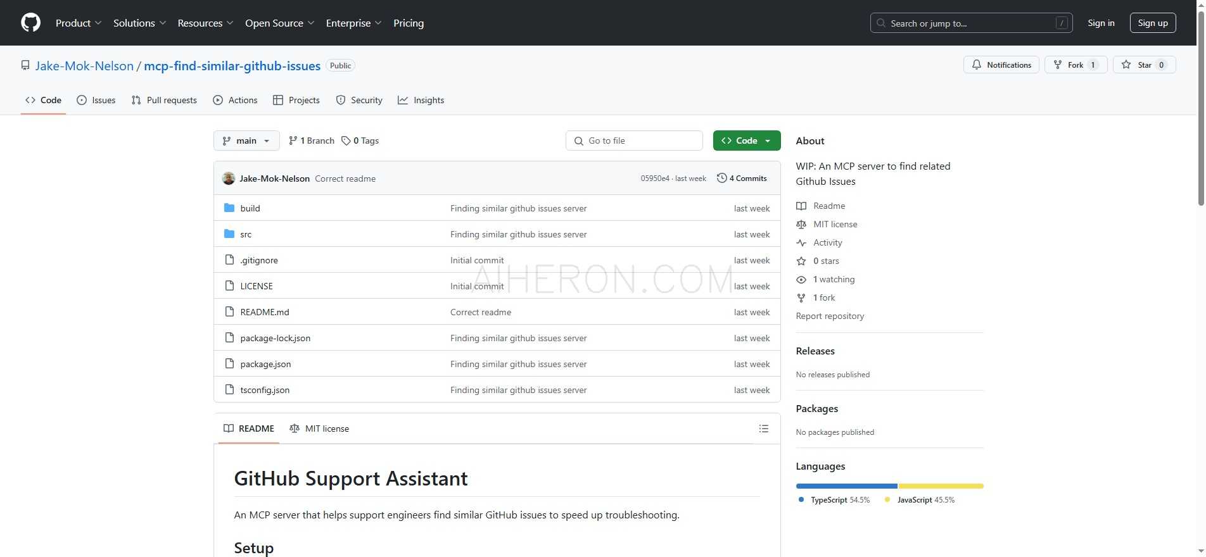
Task: Click the src folder icon
Action: pyautogui.click(x=229, y=234)
